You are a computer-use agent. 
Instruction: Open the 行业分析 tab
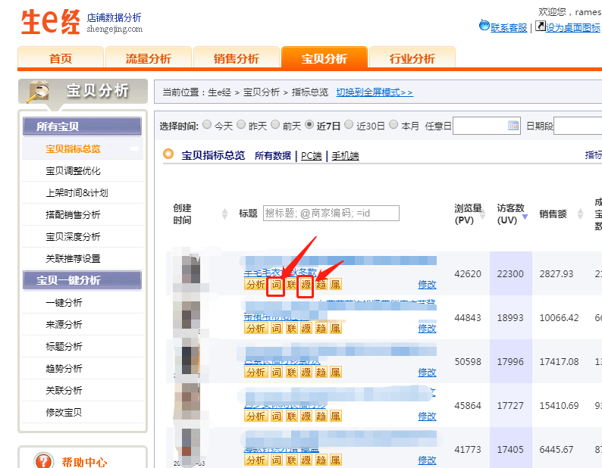(x=412, y=58)
